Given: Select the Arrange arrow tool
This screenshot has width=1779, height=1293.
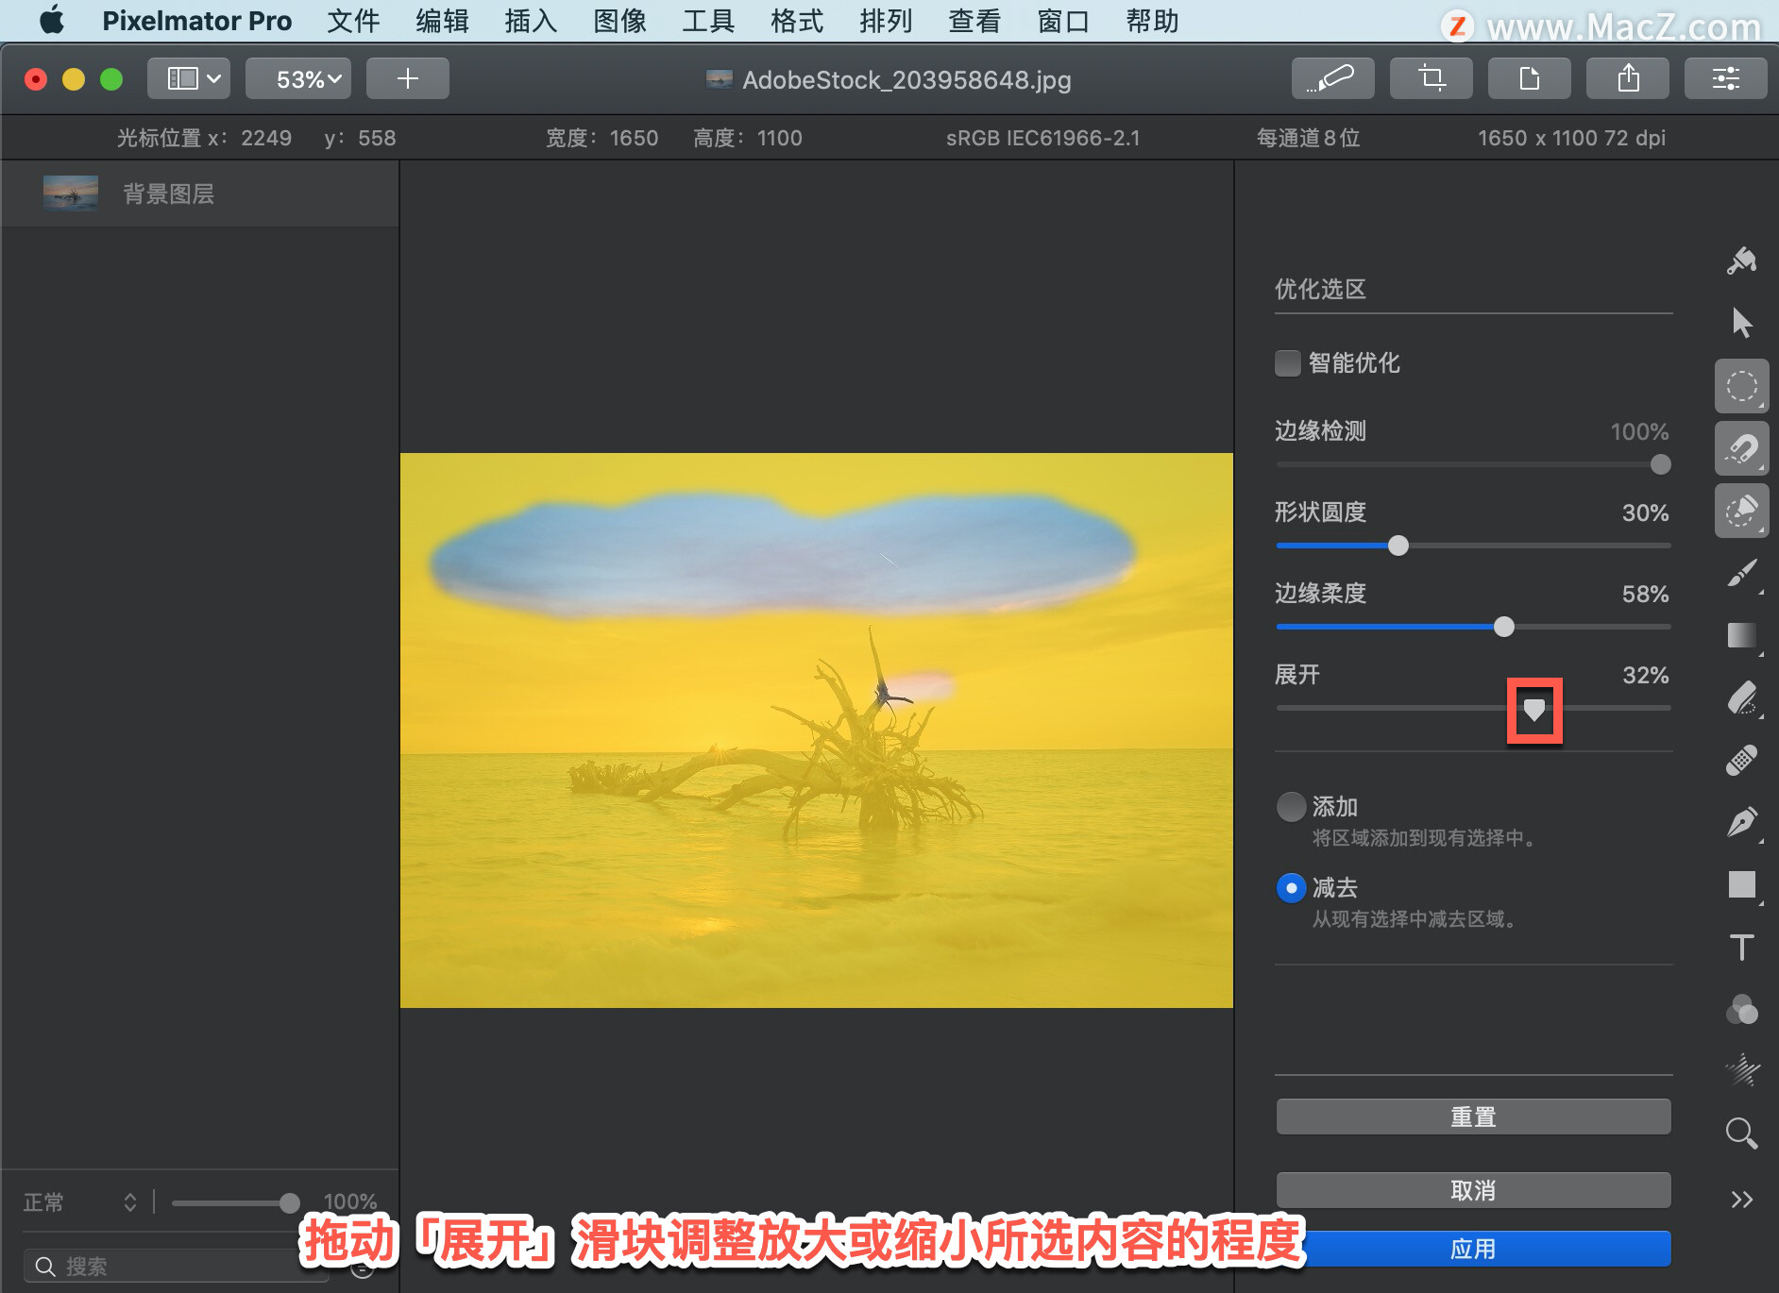Looking at the screenshot, I should tap(1741, 323).
